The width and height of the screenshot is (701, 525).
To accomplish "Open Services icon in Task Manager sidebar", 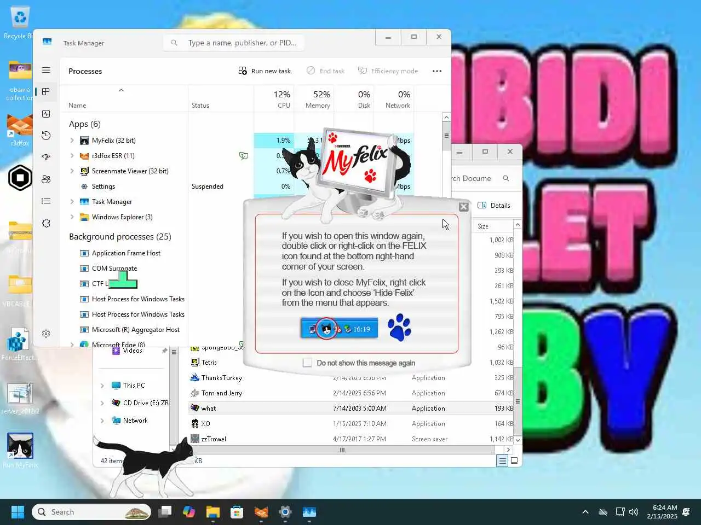I will pos(46,223).
